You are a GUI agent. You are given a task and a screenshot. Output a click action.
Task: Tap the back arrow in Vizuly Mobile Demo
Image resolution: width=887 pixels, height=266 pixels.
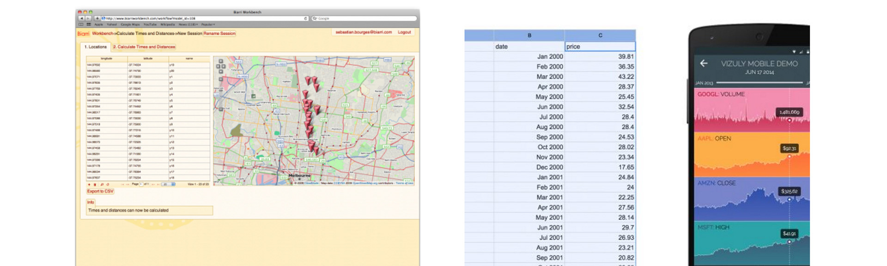pos(704,63)
